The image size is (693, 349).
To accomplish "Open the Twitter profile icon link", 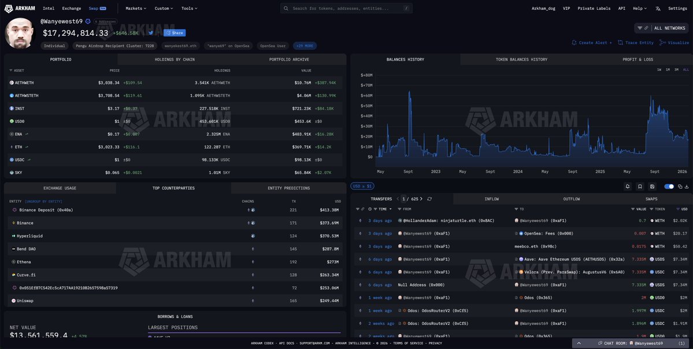I will (x=151, y=33).
